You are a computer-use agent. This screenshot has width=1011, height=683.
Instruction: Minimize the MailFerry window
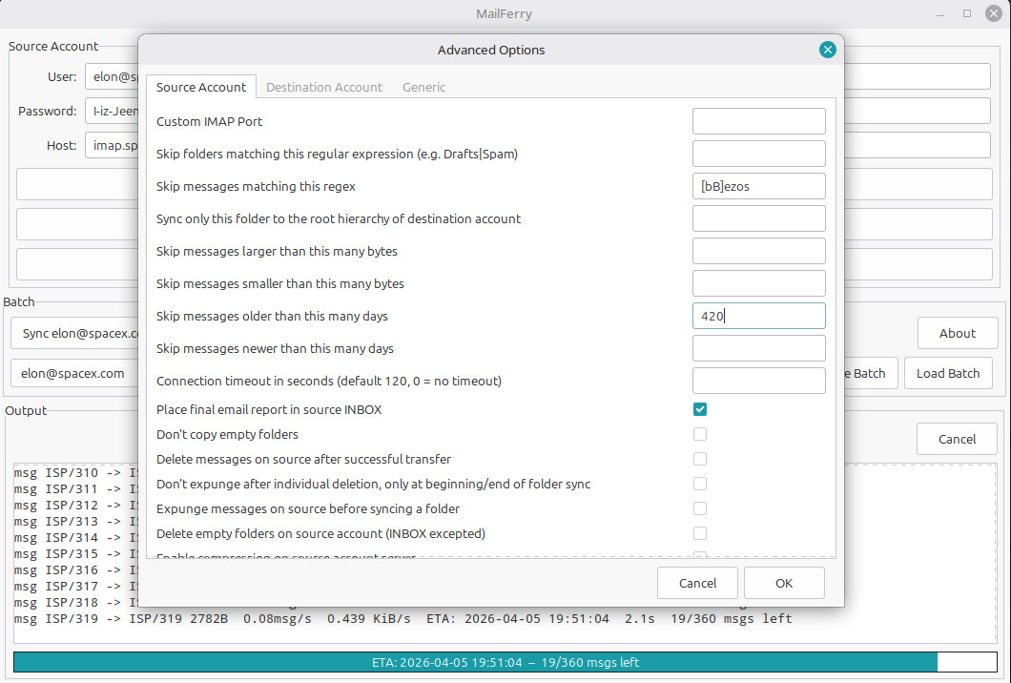940,13
